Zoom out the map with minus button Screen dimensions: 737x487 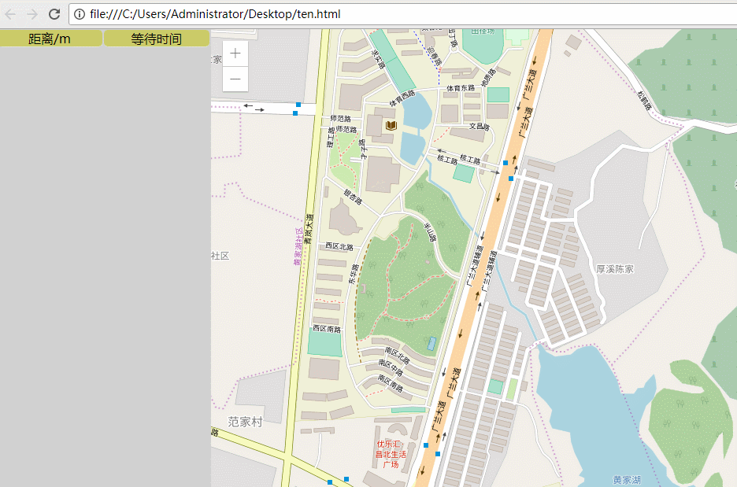(235, 79)
